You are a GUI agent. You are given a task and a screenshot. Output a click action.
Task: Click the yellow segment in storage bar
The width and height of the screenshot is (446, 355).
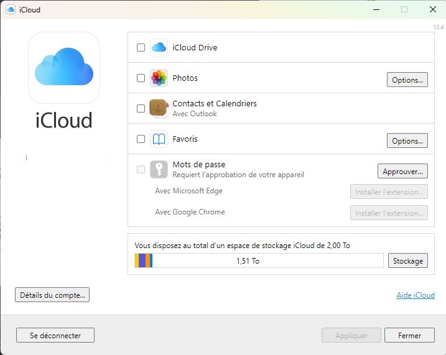click(137, 260)
